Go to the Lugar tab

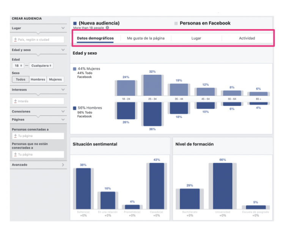(x=196, y=38)
